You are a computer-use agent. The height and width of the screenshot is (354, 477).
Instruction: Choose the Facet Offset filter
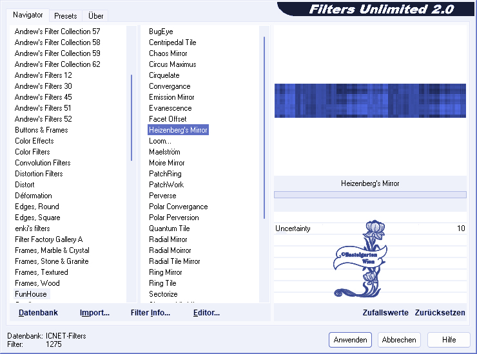pyautogui.click(x=168, y=119)
